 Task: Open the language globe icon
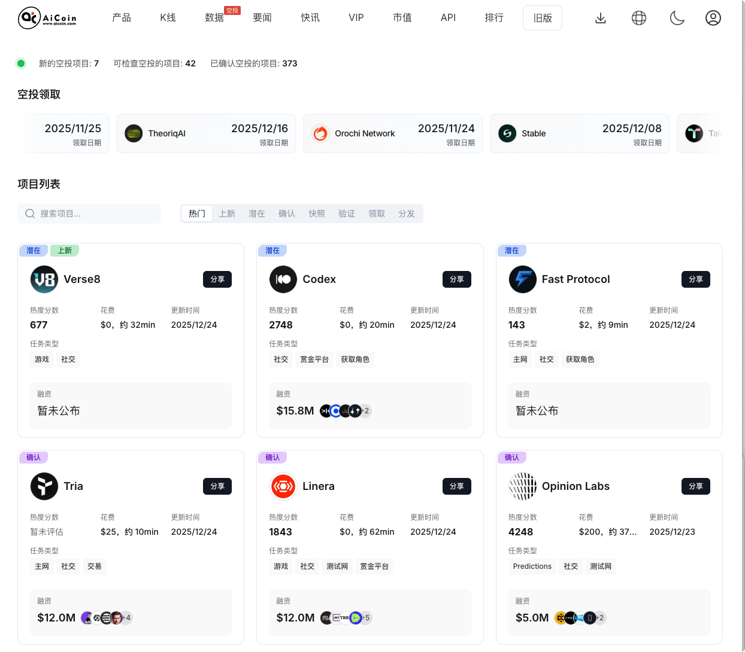pos(639,18)
